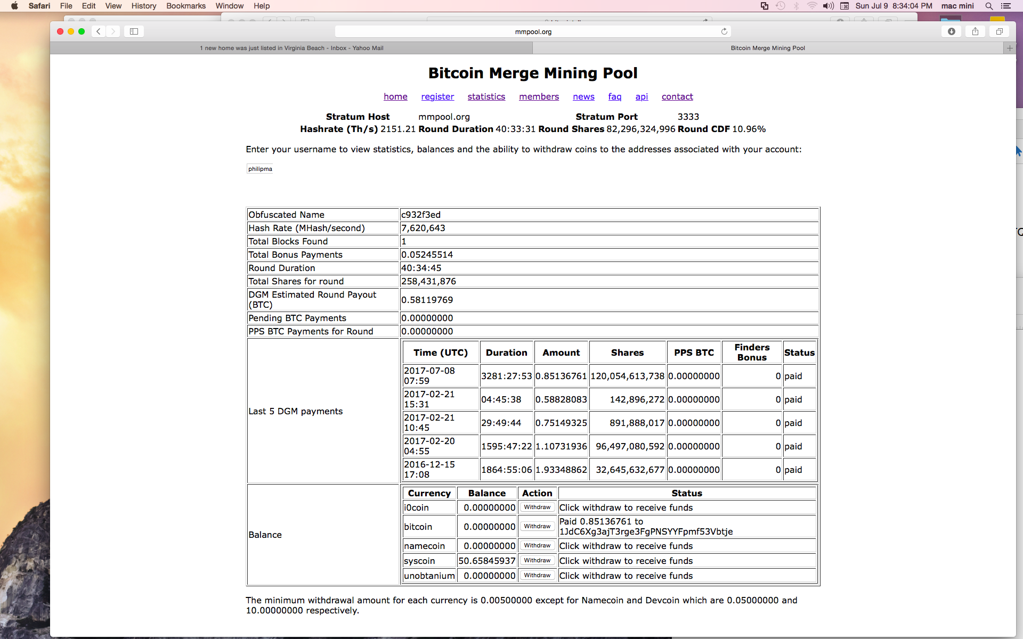Viewport: 1023px width, 639px height.
Task: Open the api link
Action: point(642,96)
